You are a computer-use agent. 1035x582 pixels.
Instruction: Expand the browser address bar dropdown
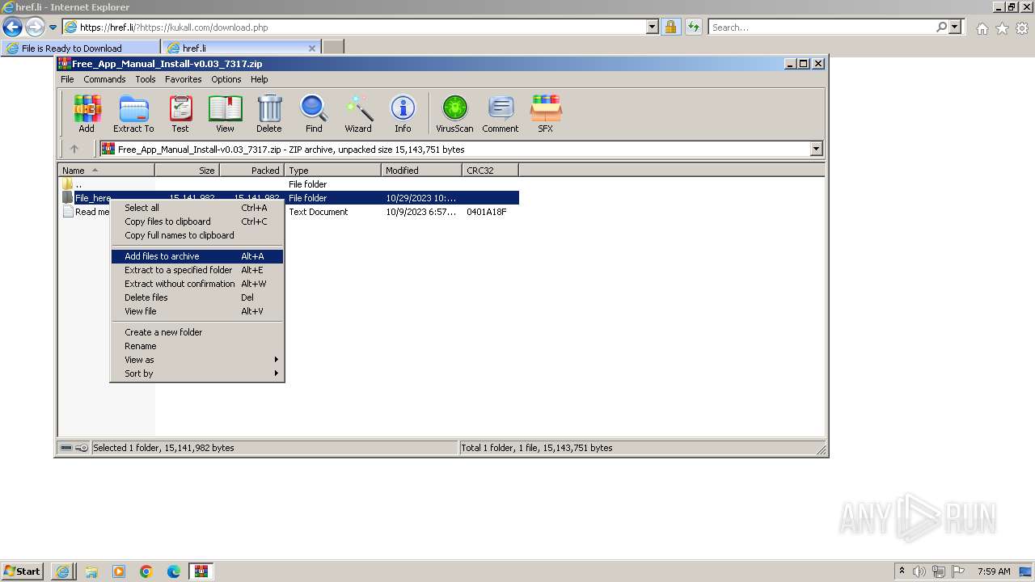653,27
